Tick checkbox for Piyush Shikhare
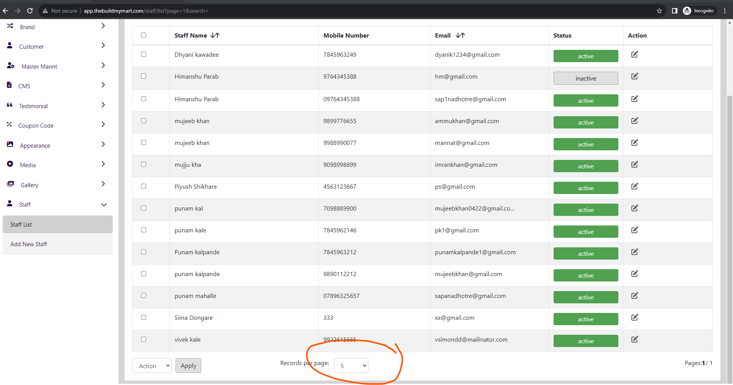This screenshot has height=385, width=733. [x=144, y=186]
